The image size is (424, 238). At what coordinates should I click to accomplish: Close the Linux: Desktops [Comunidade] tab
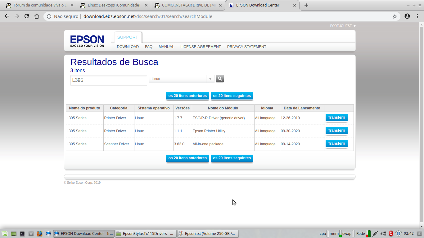[147, 5]
